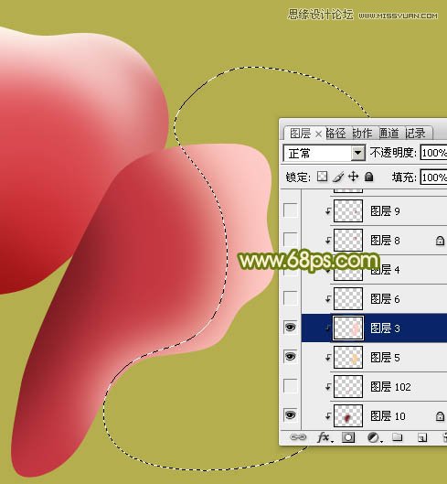447x484 pixels.
Task: Select layer name 图层 4
Action: pos(385,270)
